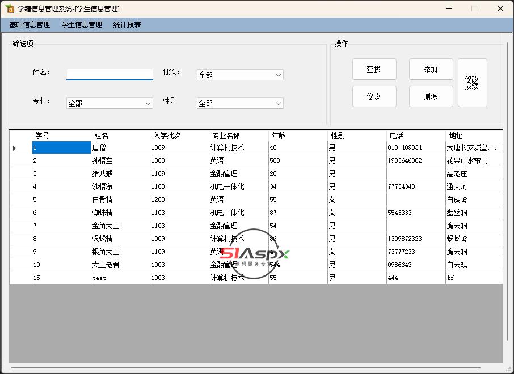Click the app icon in title bar
This screenshot has width=514, height=374.
click(x=10, y=9)
